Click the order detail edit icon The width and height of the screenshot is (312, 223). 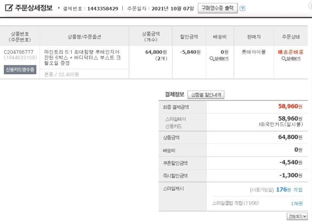pyautogui.click(x=9, y=8)
